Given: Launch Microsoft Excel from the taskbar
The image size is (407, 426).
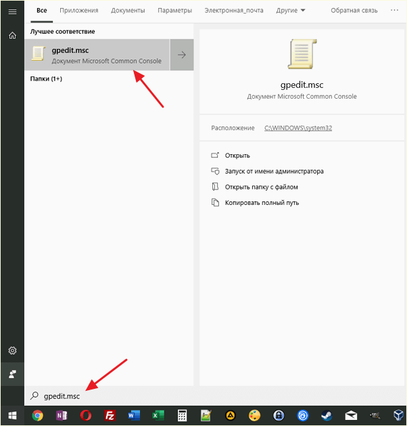Looking at the screenshot, I should 158,416.
